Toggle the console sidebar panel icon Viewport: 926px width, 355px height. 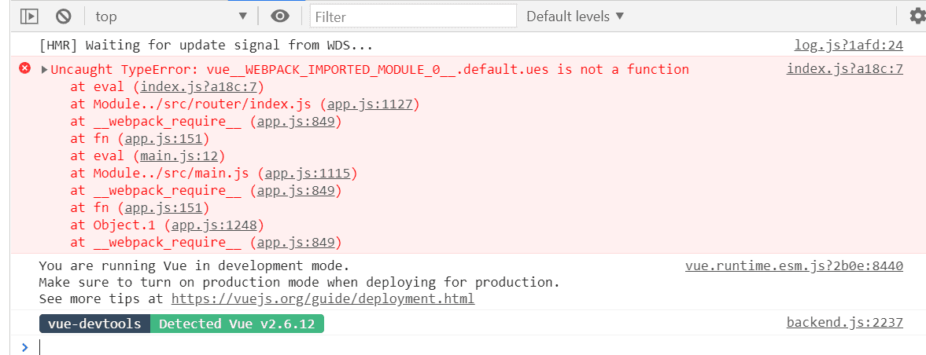29,16
